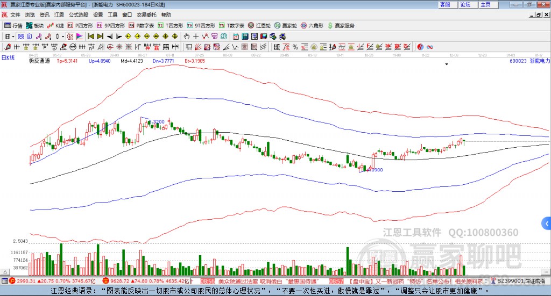Open 赢家服务 dollar-sign service

point(341,26)
